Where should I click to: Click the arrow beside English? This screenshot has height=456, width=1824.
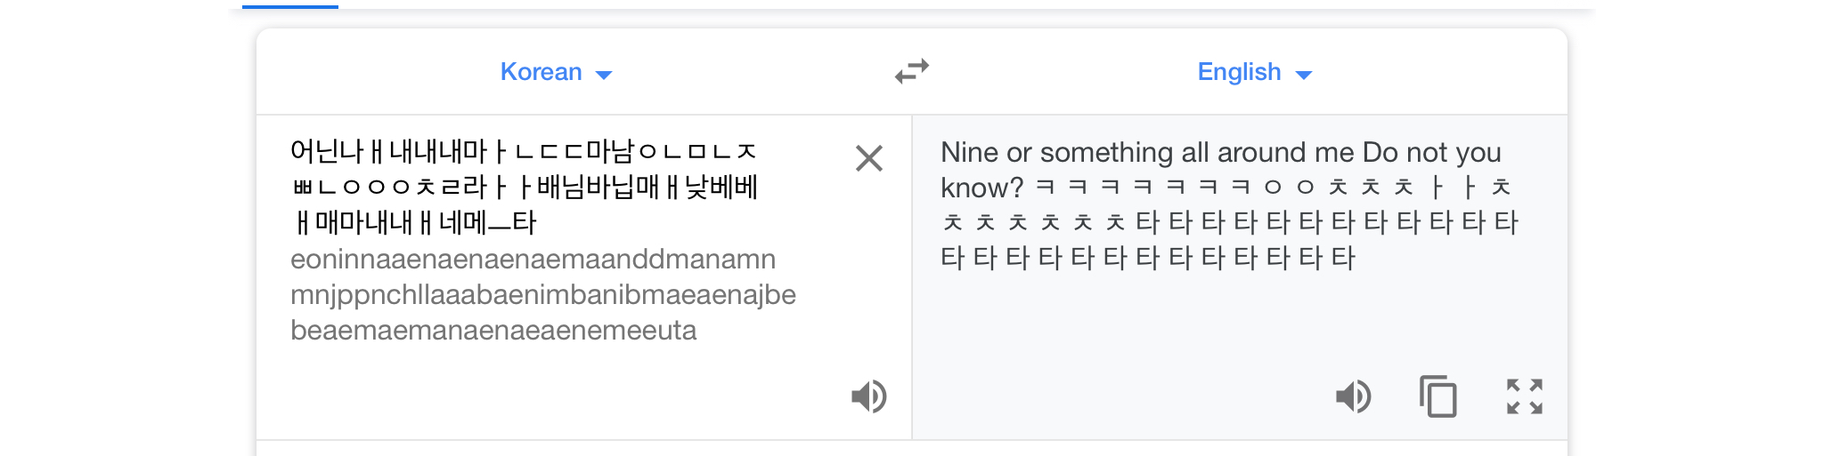1304,75
